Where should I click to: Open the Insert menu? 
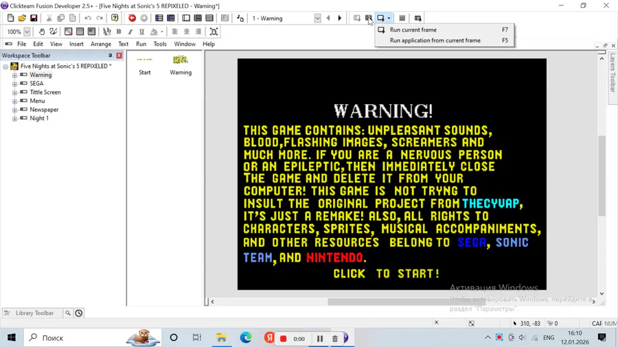pos(76,44)
